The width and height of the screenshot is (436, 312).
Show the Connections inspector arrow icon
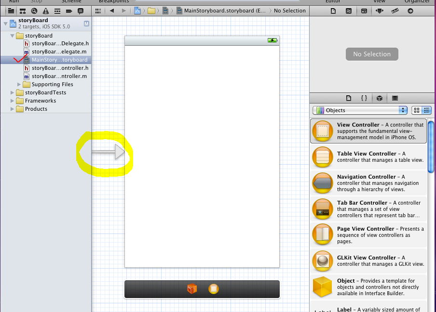click(410, 11)
